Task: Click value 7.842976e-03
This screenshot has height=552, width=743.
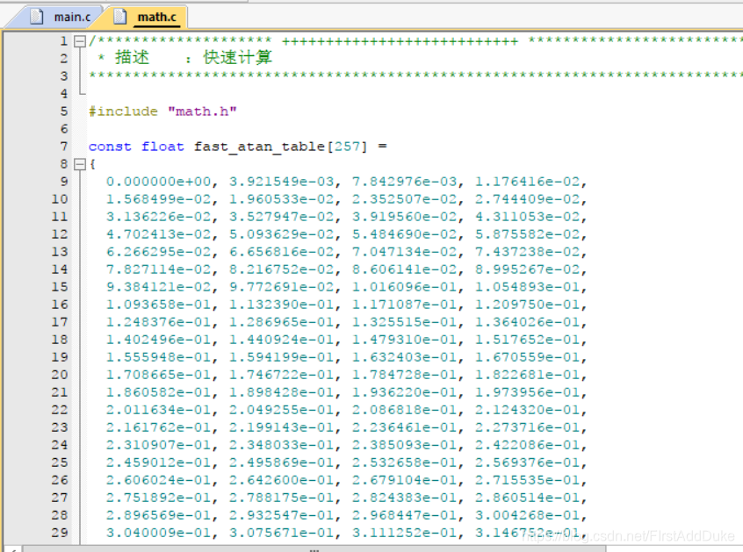Action: (x=405, y=182)
